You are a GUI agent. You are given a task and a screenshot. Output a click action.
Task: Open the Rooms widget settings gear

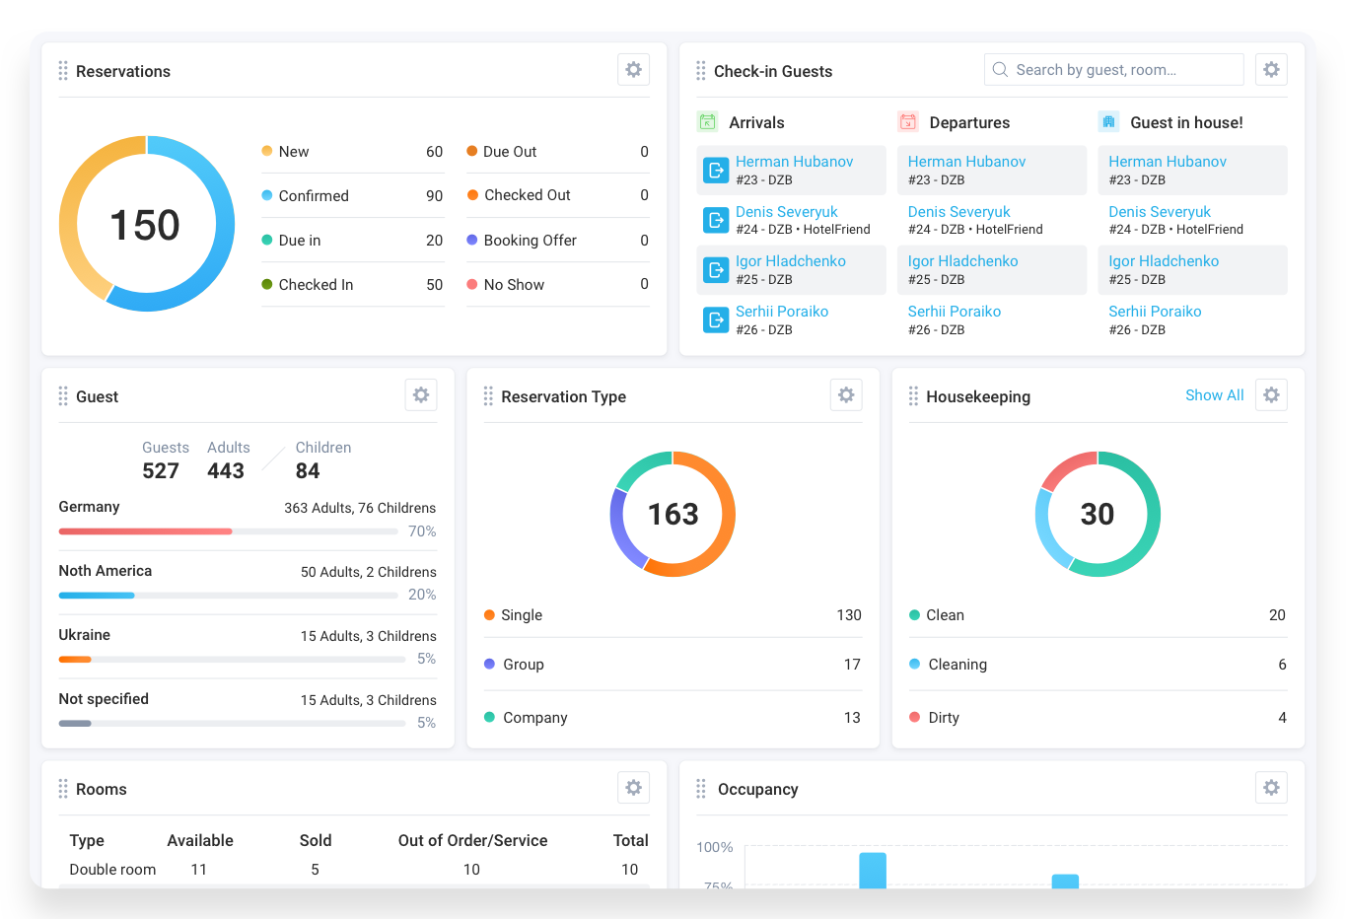(x=633, y=787)
